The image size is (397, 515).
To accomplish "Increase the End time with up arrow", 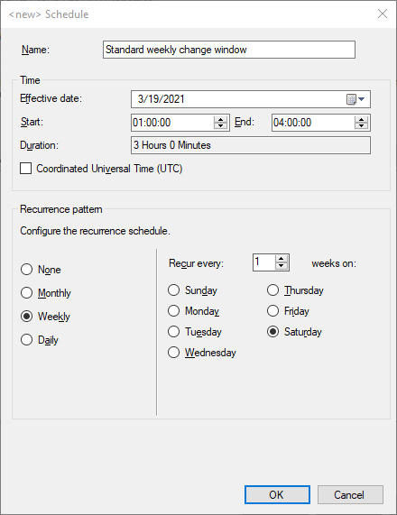I will tap(361, 119).
